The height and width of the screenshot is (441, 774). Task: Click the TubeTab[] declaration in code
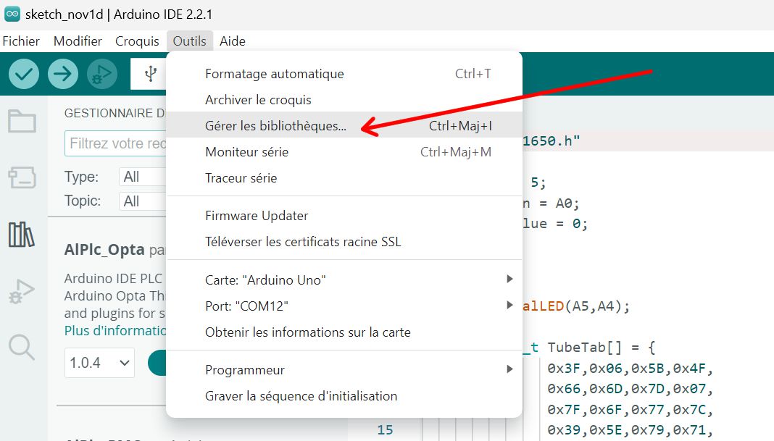(x=584, y=348)
